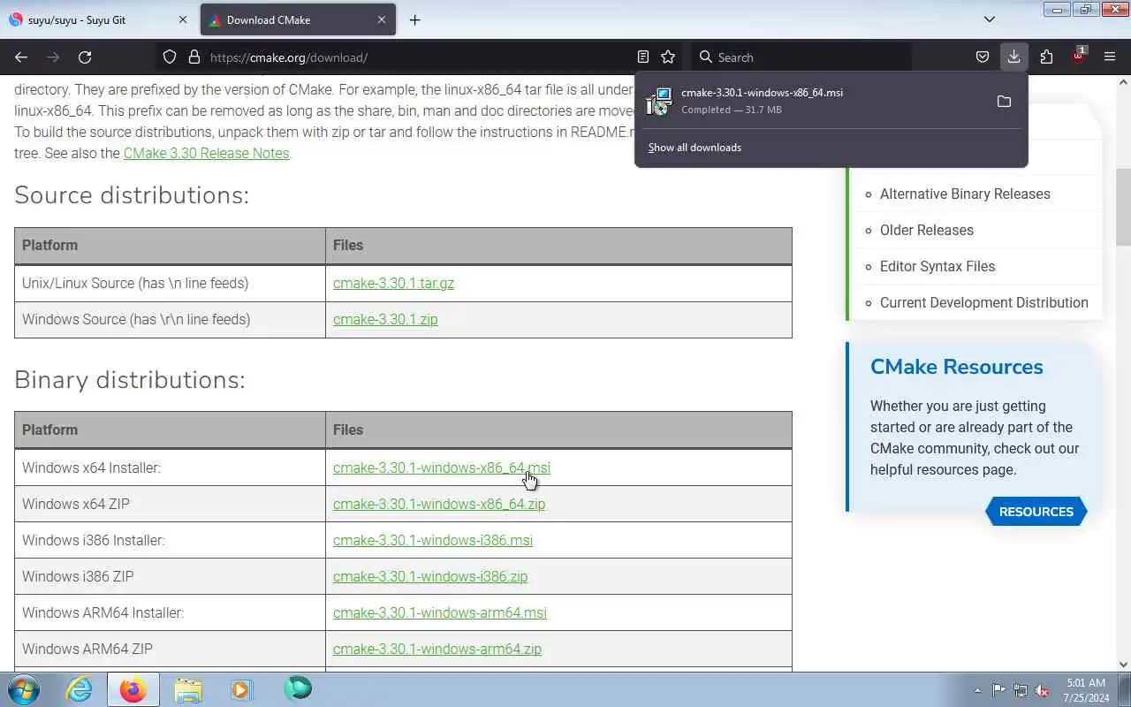This screenshot has width=1131, height=707.
Task: Open the extensions puzzle icon
Action: point(1046,57)
